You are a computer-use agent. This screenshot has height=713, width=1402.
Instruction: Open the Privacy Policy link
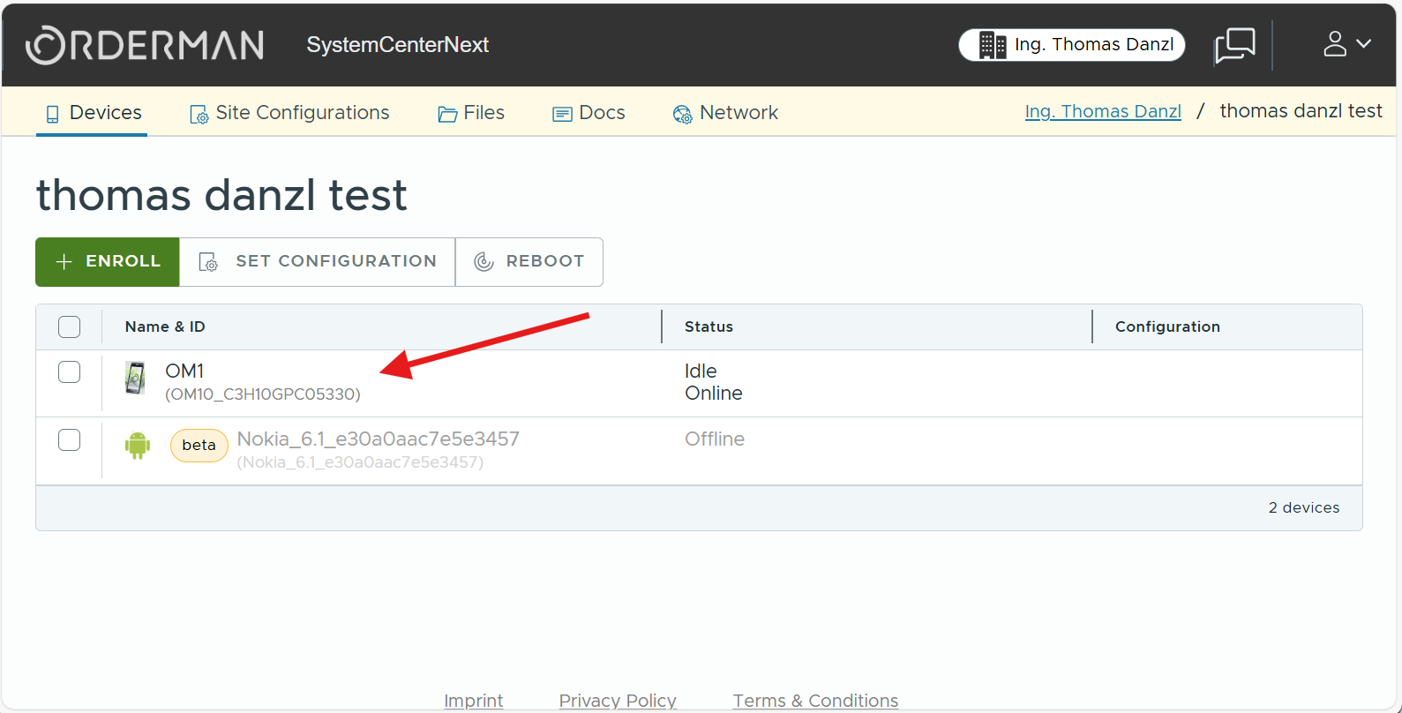pyautogui.click(x=618, y=701)
